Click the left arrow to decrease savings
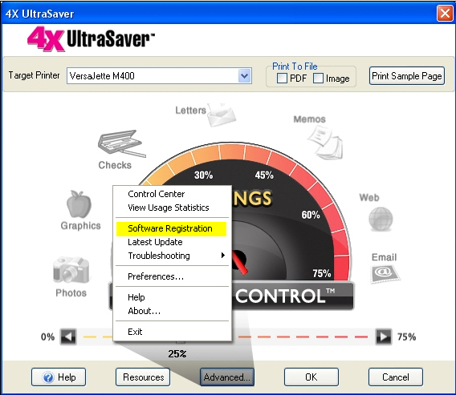This screenshot has height=395, width=456. click(x=68, y=337)
